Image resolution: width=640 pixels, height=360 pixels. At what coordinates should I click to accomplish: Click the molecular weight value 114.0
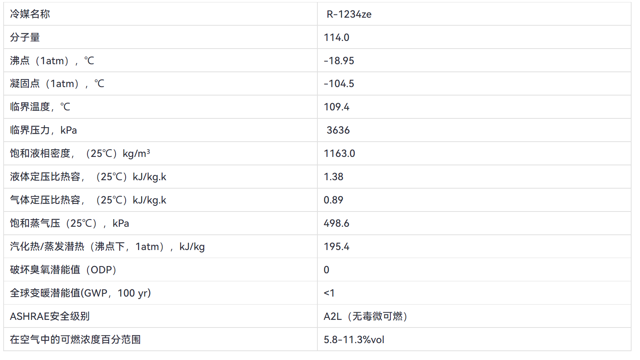[x=336, y=37]
